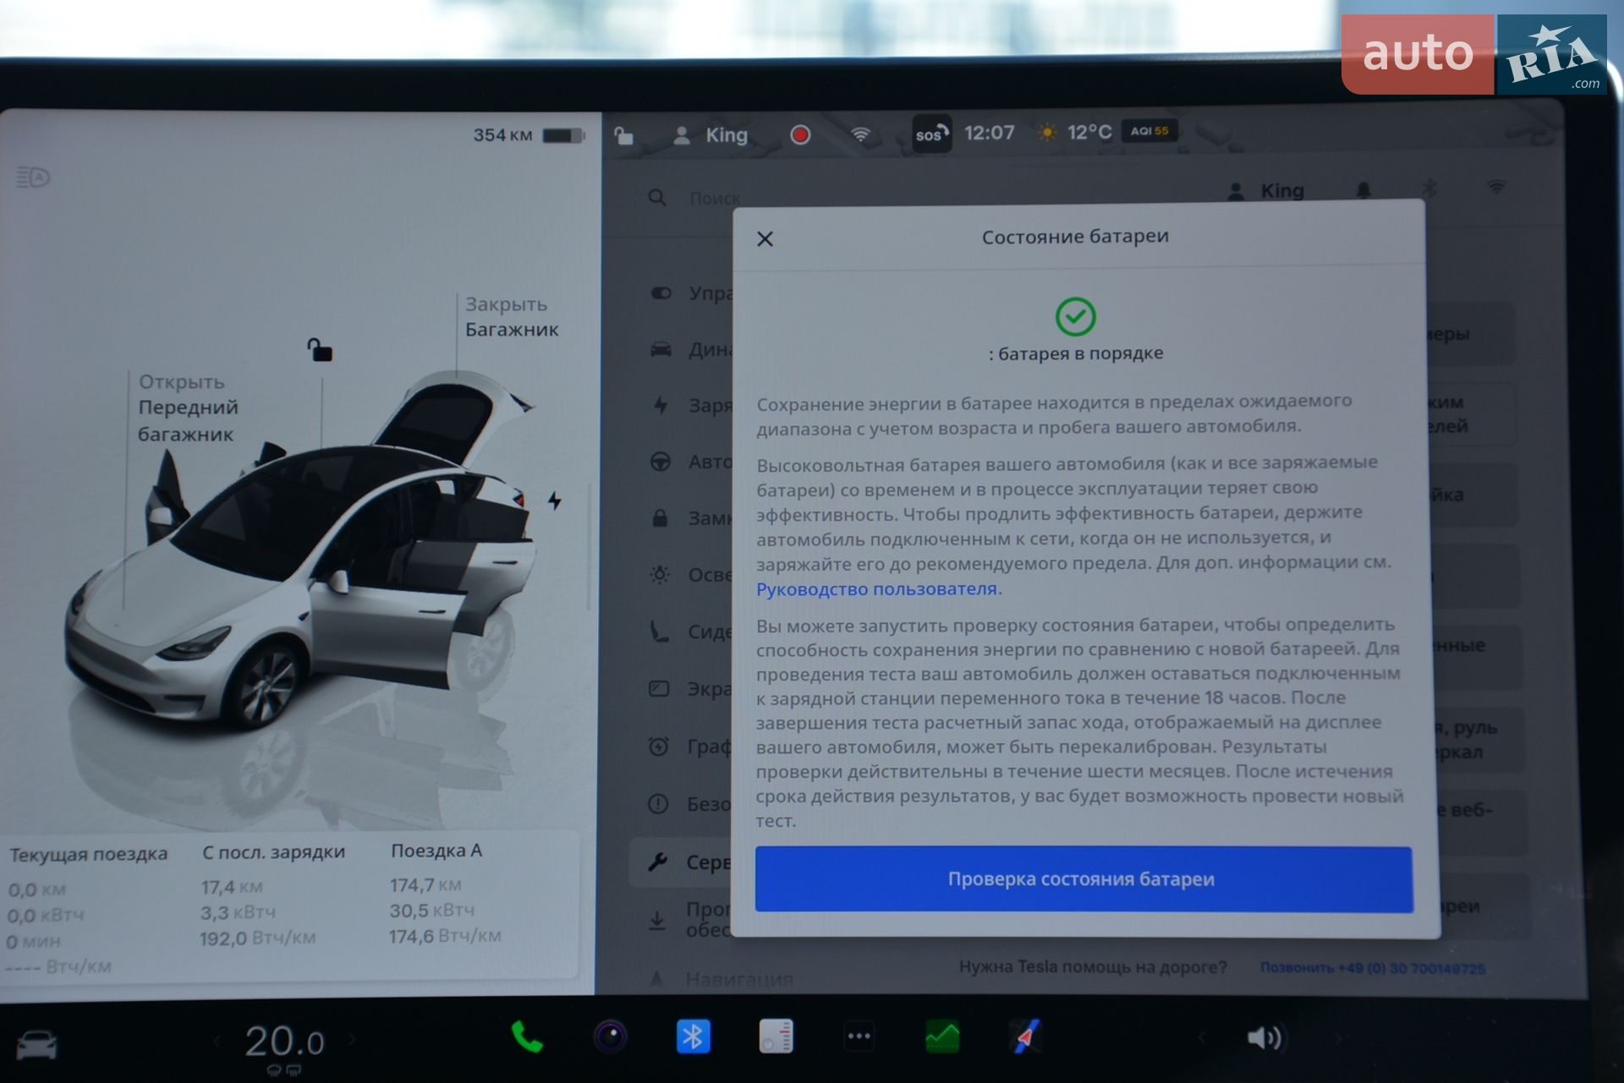Open car controls from car icon
This screenshot has height=1083, width=1624.
tap(36, 1045)
